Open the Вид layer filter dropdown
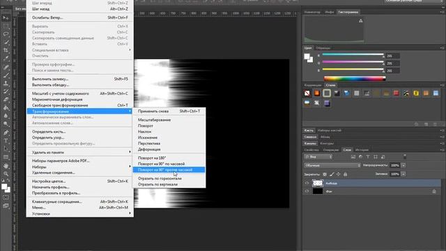Viewport: 446px width, 251px height. pos(318,157)
